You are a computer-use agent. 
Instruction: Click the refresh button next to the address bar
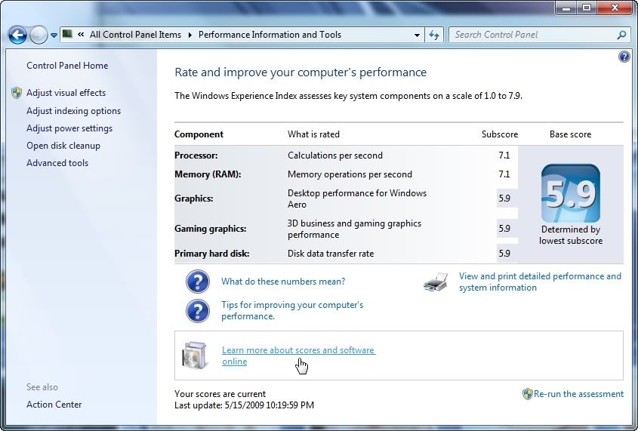coord(435,35)
